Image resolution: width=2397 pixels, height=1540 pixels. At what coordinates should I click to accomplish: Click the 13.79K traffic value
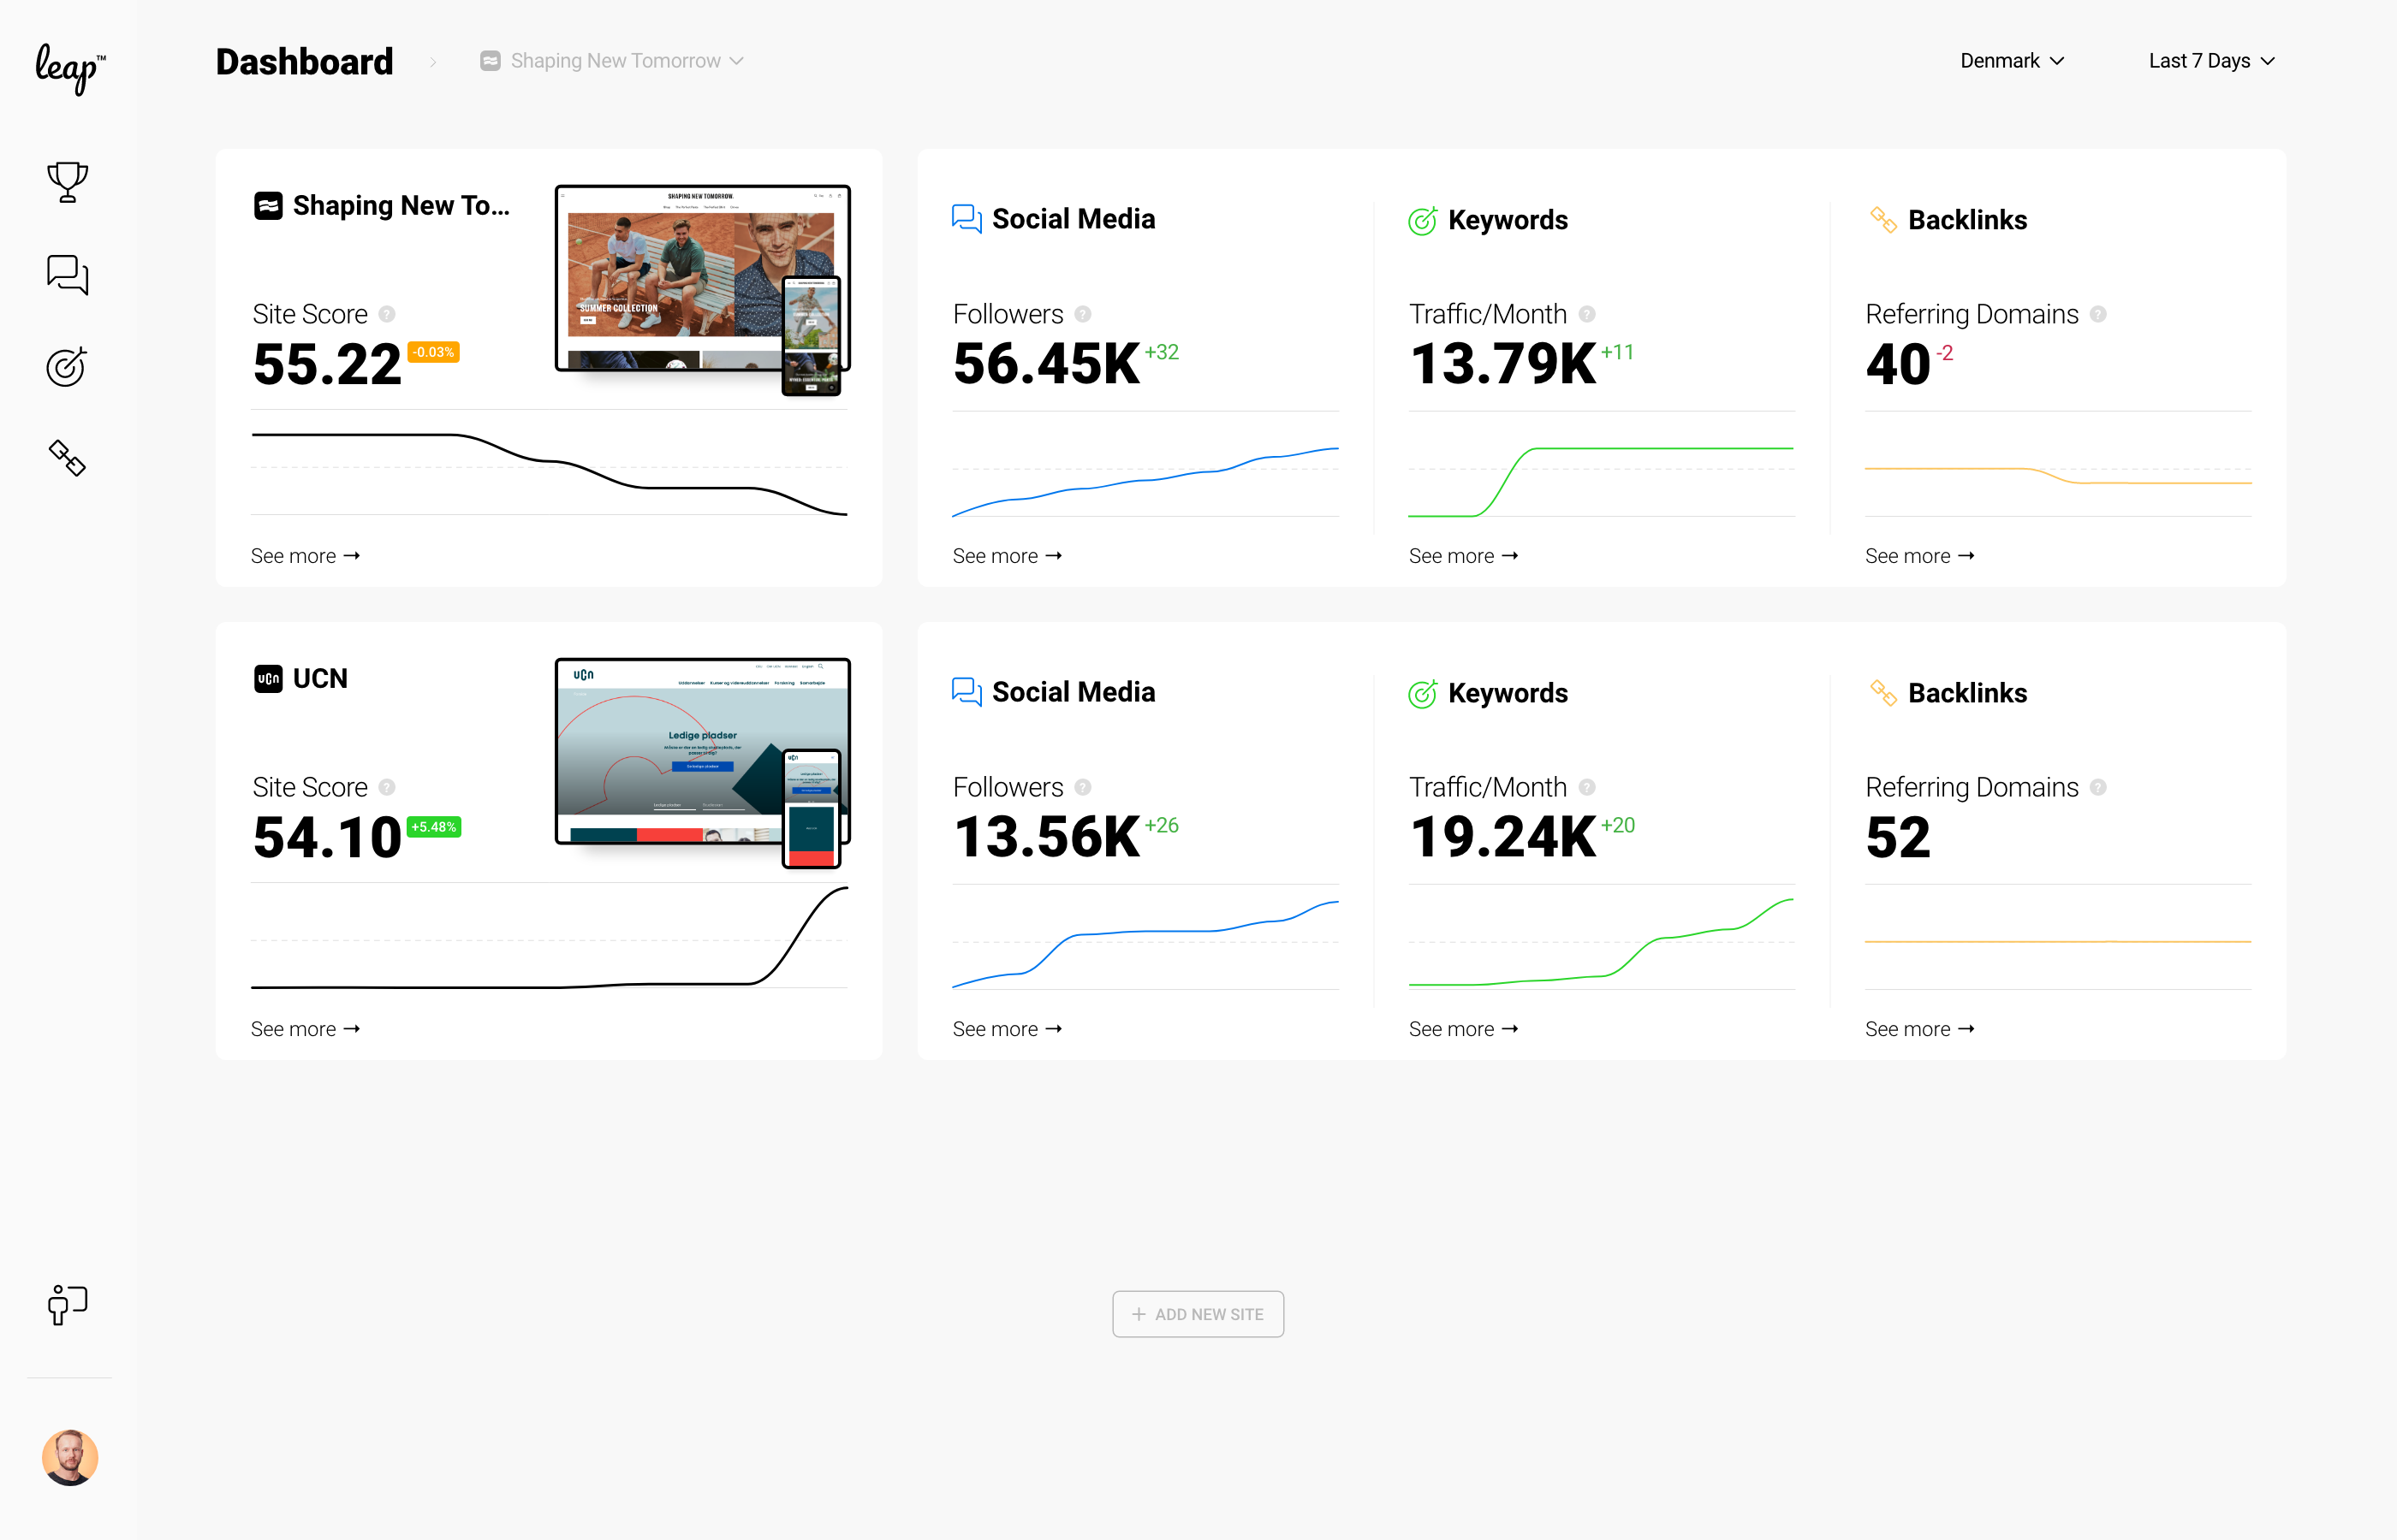tap(1502, 363)
